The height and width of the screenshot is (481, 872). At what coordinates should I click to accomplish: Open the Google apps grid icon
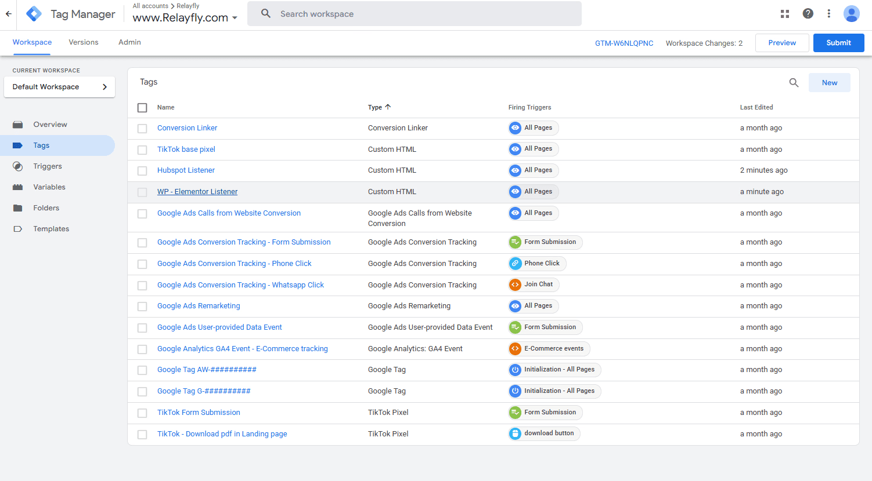pyautogui.click(x=785, y=14)
